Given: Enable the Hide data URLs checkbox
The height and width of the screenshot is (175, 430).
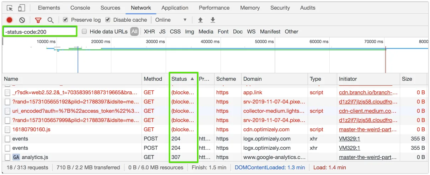Looking at the screenshot, I should tap(84, 32).
